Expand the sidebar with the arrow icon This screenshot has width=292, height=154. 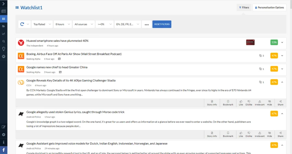click(x=3, y=3)
